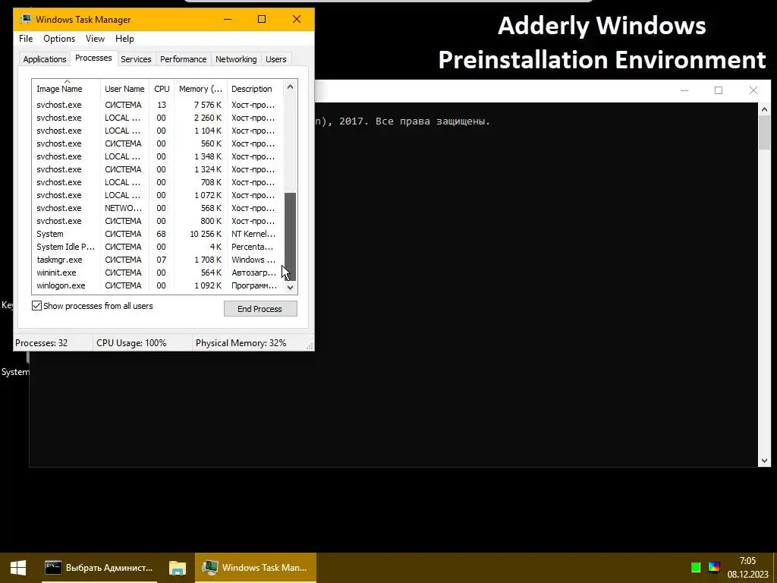Click the process list scroll-up arrow
Image resolution: width=777 pixels, height=583 pixels.
click(291, 87)
